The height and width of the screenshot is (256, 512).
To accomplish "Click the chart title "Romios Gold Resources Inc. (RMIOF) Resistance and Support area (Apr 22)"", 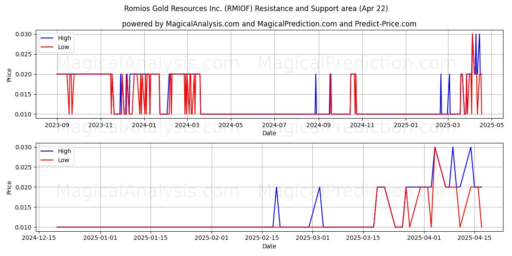I will click(x=256, y=9).
